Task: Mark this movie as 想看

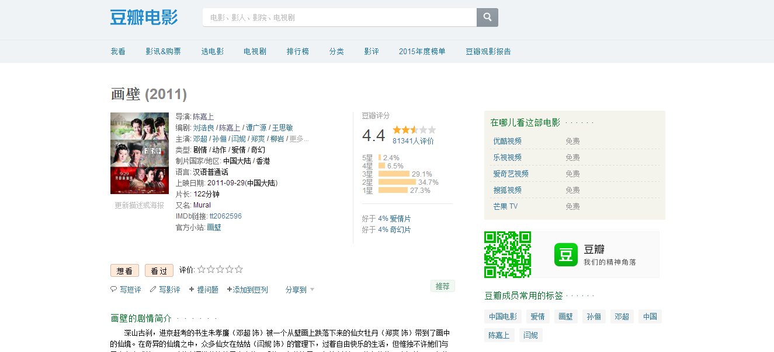Action: pos(124,270)
